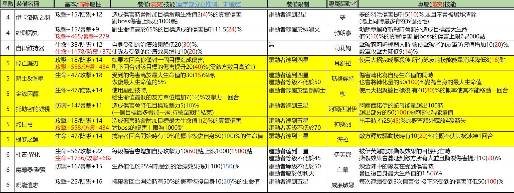The height and width of the screenshot is (193, 514).
Task: Click driver name 神樂羽
Action: [342, 124]
